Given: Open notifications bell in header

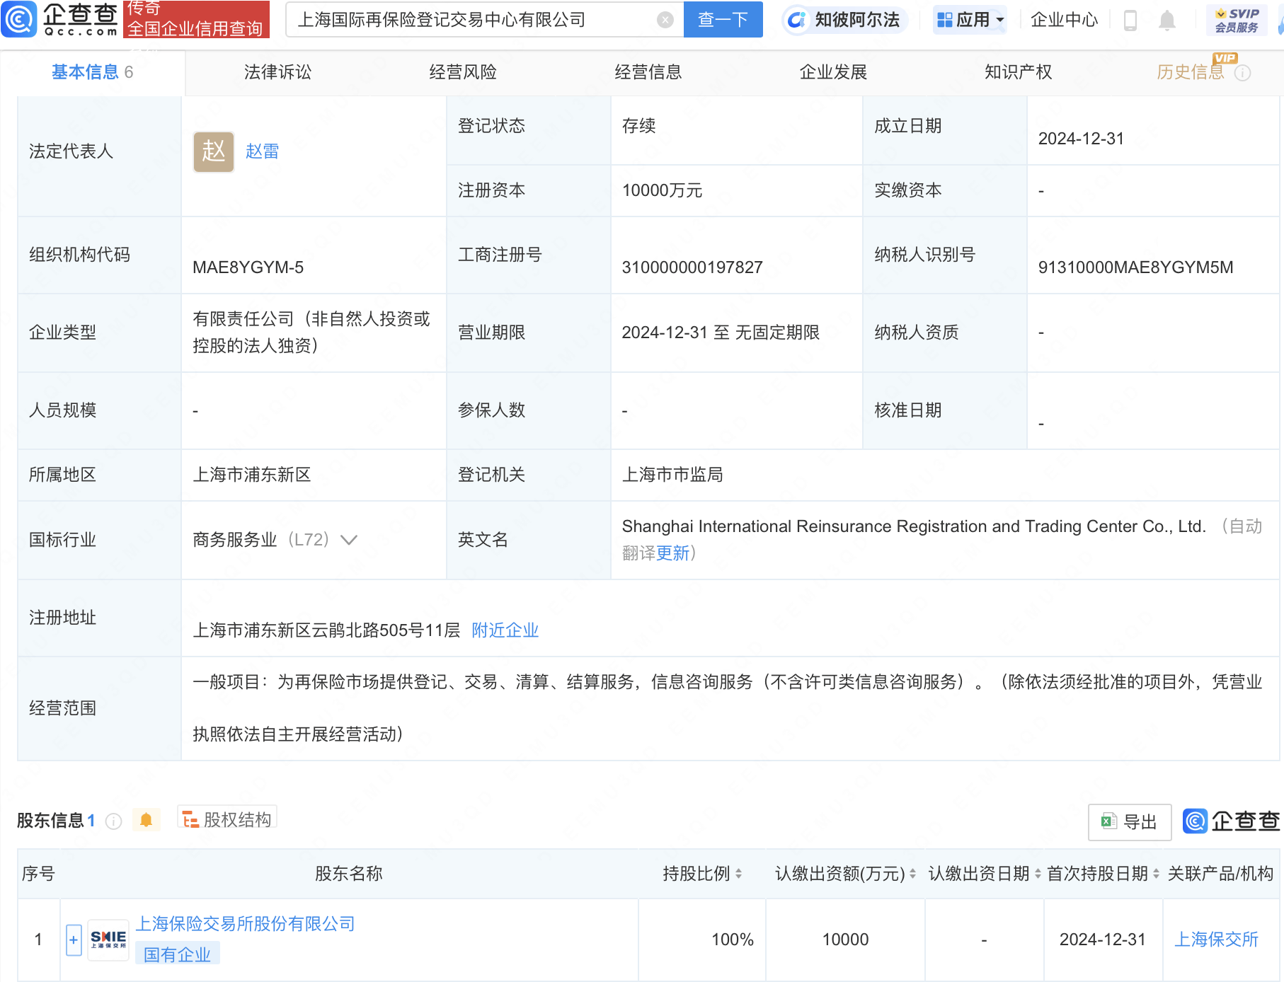Looking at the screenshot, I should pos(1167,21).
